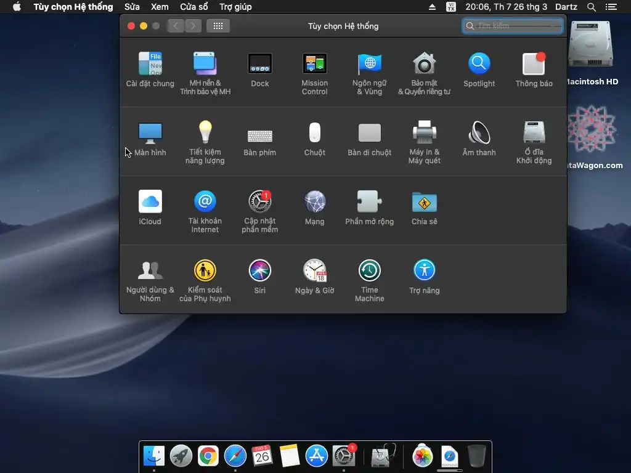
Task: Open Cập nhật phần mềm pane
Action: point(260,212)
